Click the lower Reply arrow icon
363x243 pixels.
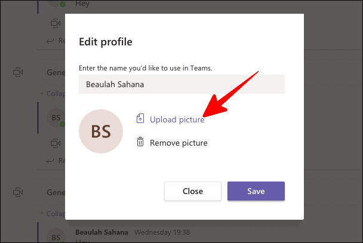[x=50, y=161]
